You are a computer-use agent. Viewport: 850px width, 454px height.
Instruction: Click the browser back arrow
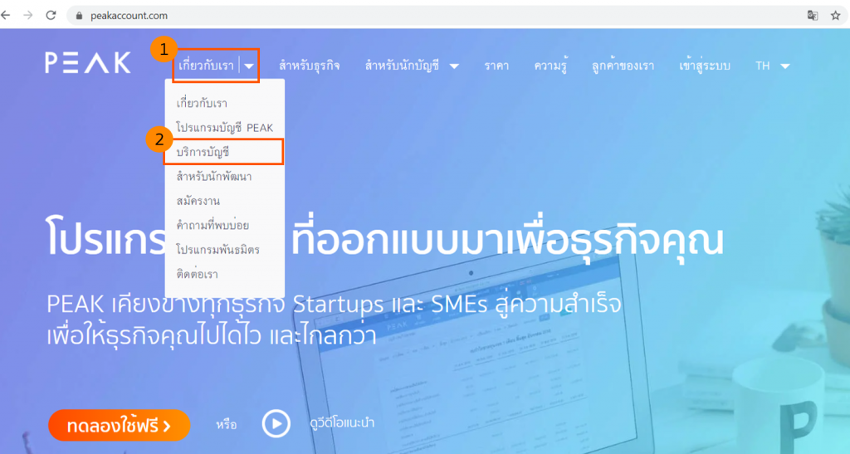(6, 15)
